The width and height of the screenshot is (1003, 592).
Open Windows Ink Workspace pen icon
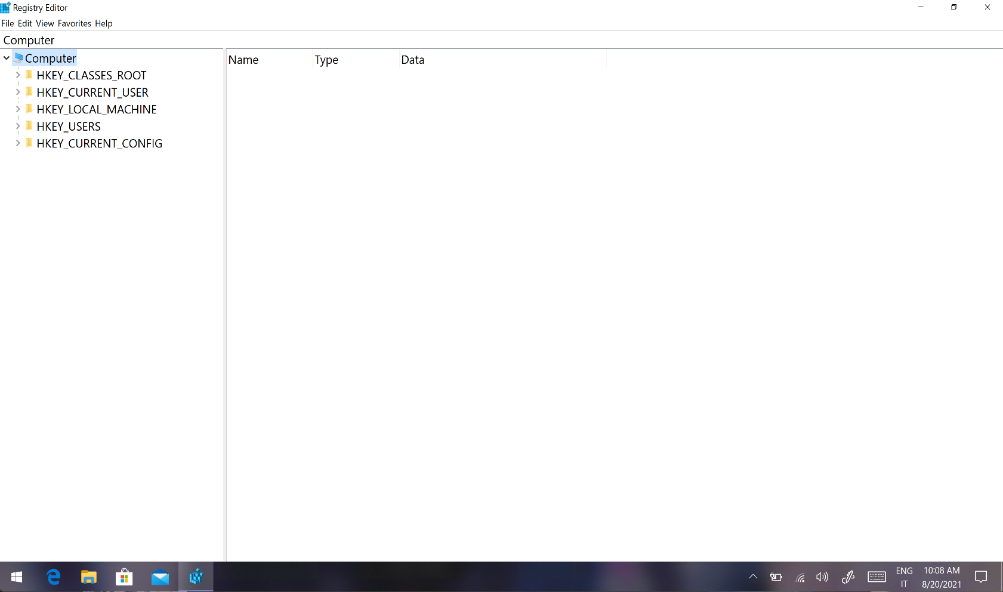(x=848, y=577)
